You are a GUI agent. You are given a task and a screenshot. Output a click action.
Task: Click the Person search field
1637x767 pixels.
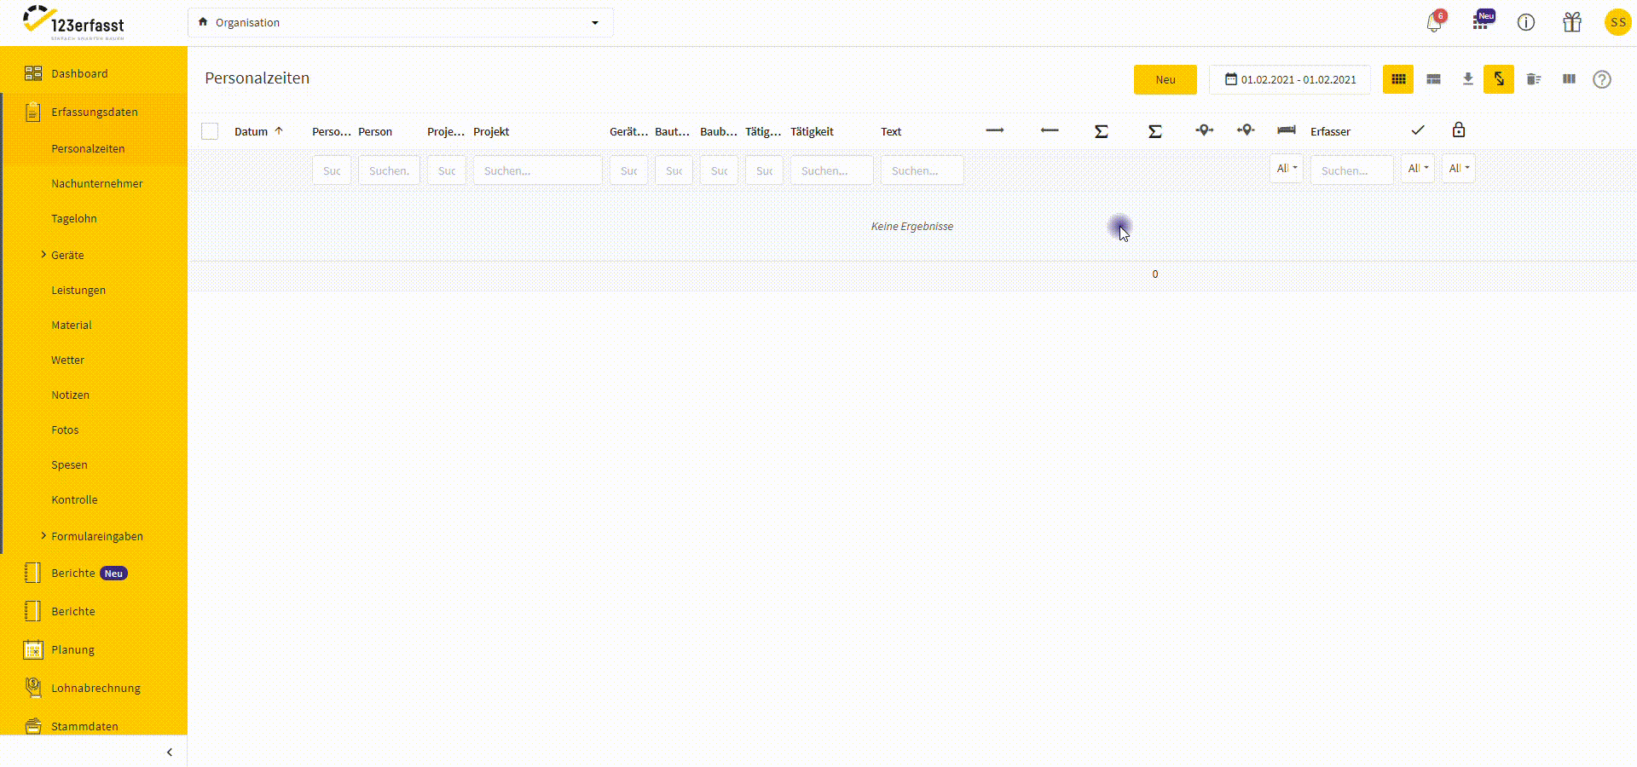[389, 170]
